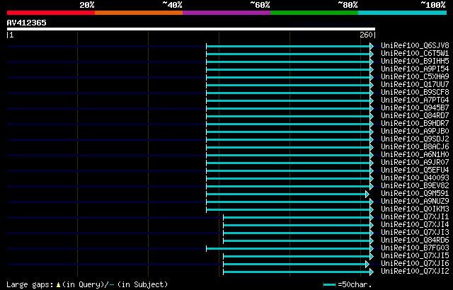Open the UniRef100_B9IHH5 subject label

coord(415,61)
